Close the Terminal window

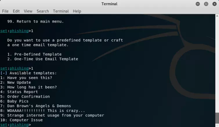point(214,4)
